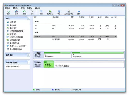Open 安装Windows 7/8/10 wizard icon
Screen dimensions: 129x95
coord(8,46)
